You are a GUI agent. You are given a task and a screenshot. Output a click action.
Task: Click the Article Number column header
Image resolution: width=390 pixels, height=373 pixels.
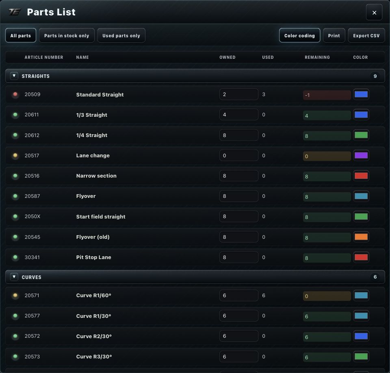click(x=44, y=57)
